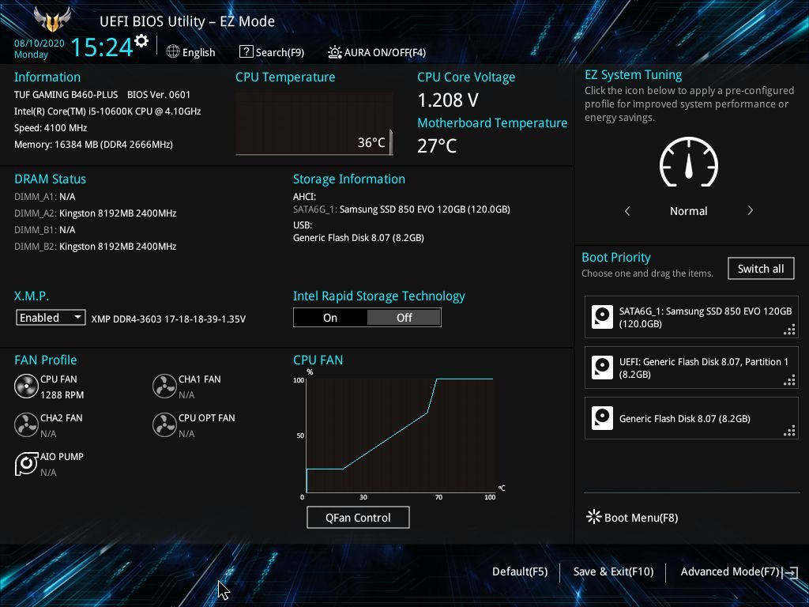Click the DIMM_A2 Kingston 8192MB entry

coord(96,213)
